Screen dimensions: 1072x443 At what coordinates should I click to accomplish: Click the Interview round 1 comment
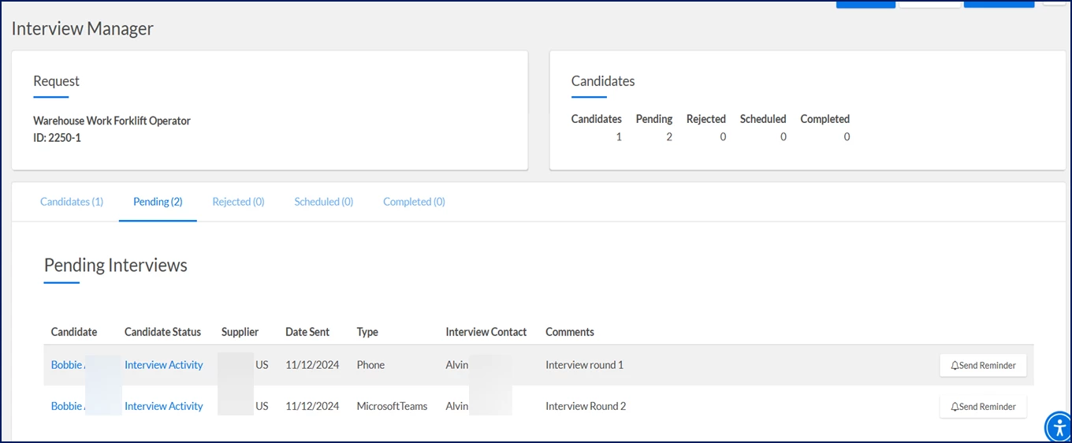coord(584,365)
